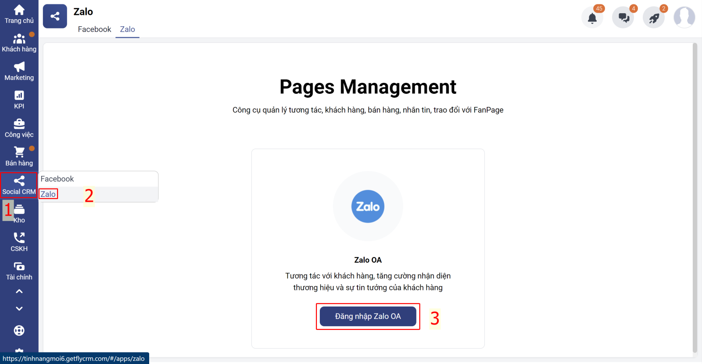Open Công việc tasks module

tap(19, 128)
